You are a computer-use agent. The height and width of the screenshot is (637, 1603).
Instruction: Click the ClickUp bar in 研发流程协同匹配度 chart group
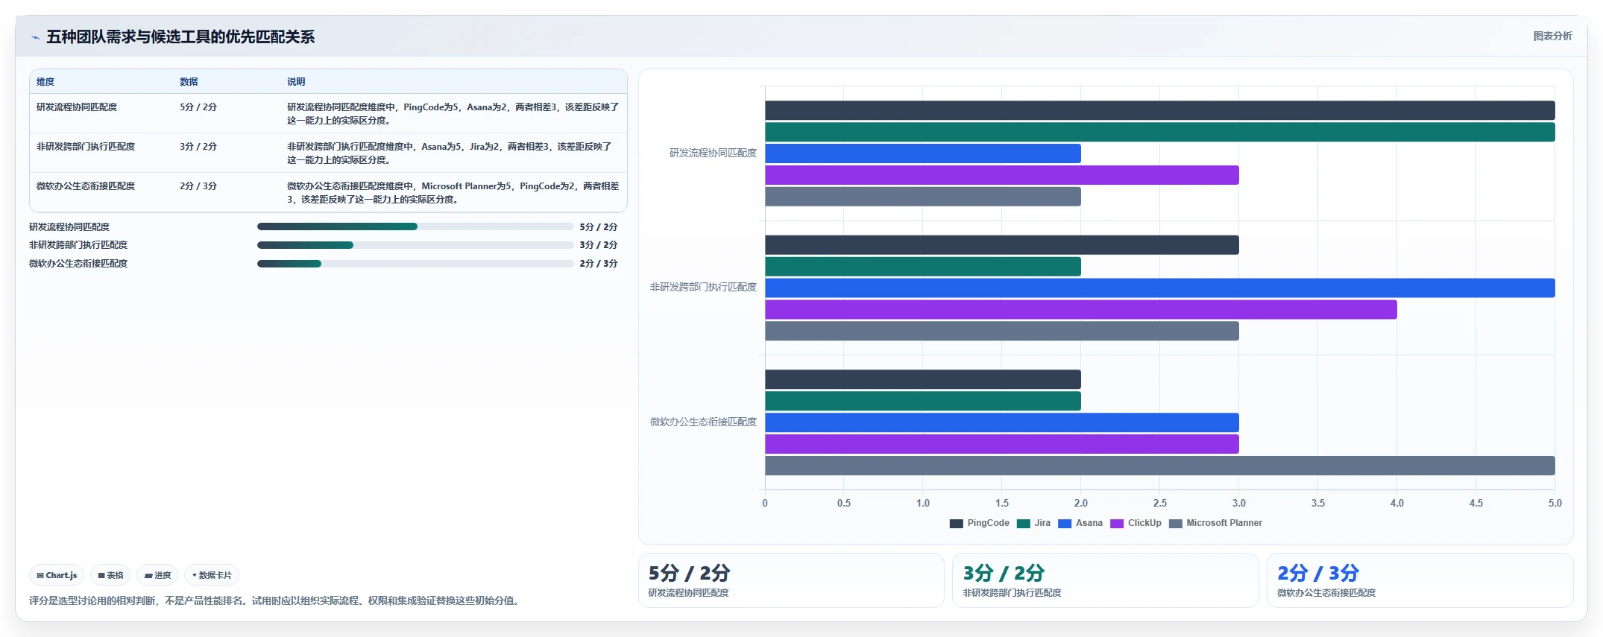tap(1002, 175)
